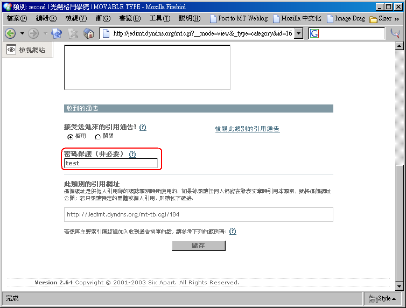Maximize the Firebird window
The image size is (406, 308).
pos(389,6)
